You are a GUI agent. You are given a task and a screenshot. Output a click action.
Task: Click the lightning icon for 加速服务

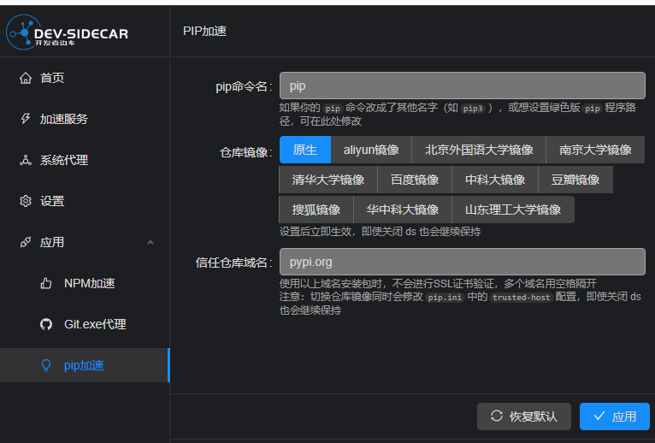click(25, 119)
